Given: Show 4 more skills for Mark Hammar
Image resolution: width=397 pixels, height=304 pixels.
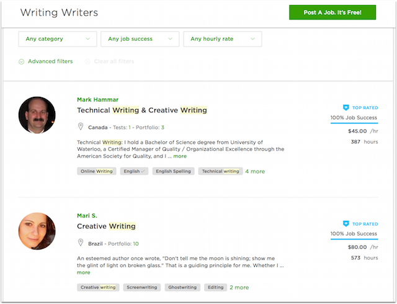Looking at the screenshot, I should pos(255,171).
